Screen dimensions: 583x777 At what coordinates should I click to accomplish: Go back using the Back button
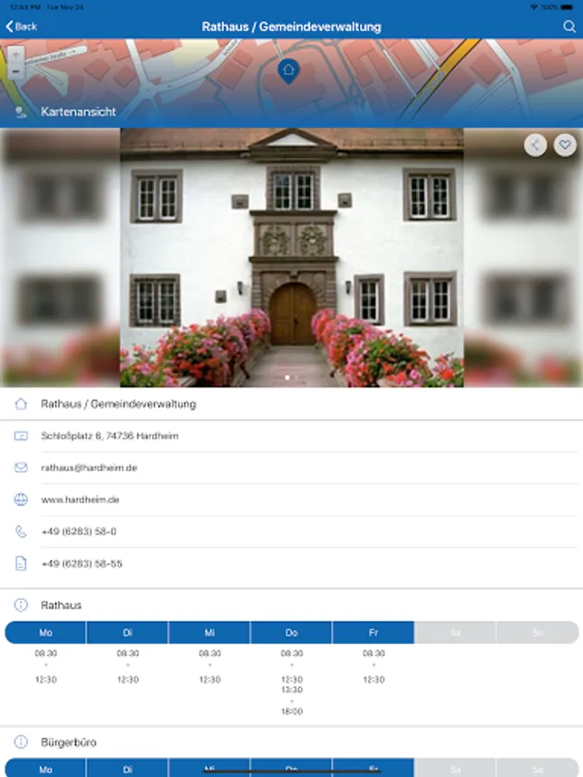tap(22, 27)
